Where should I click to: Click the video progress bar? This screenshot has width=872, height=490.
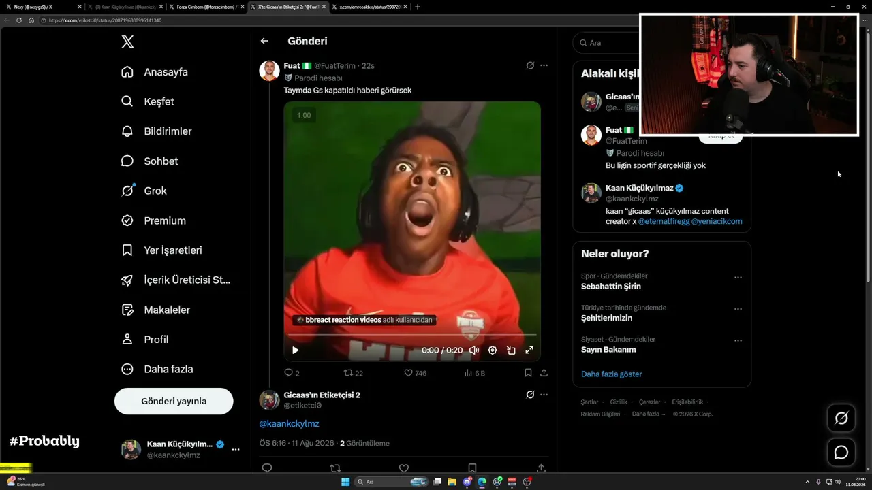pos(412,335)
